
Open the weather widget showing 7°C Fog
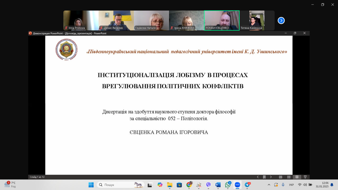tap(10, 184)
